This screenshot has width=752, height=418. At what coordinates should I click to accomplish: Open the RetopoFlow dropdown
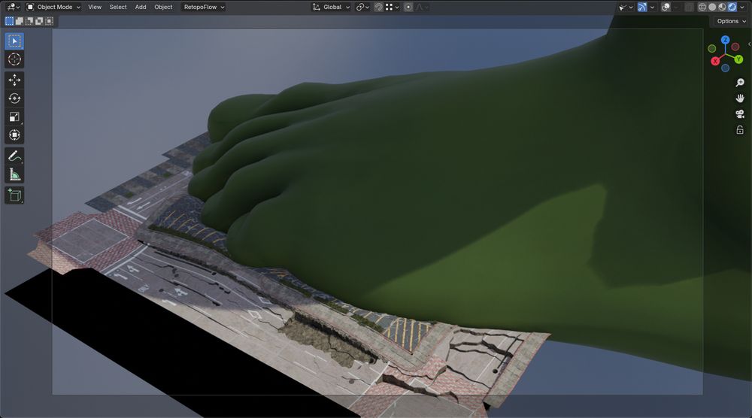205,8
